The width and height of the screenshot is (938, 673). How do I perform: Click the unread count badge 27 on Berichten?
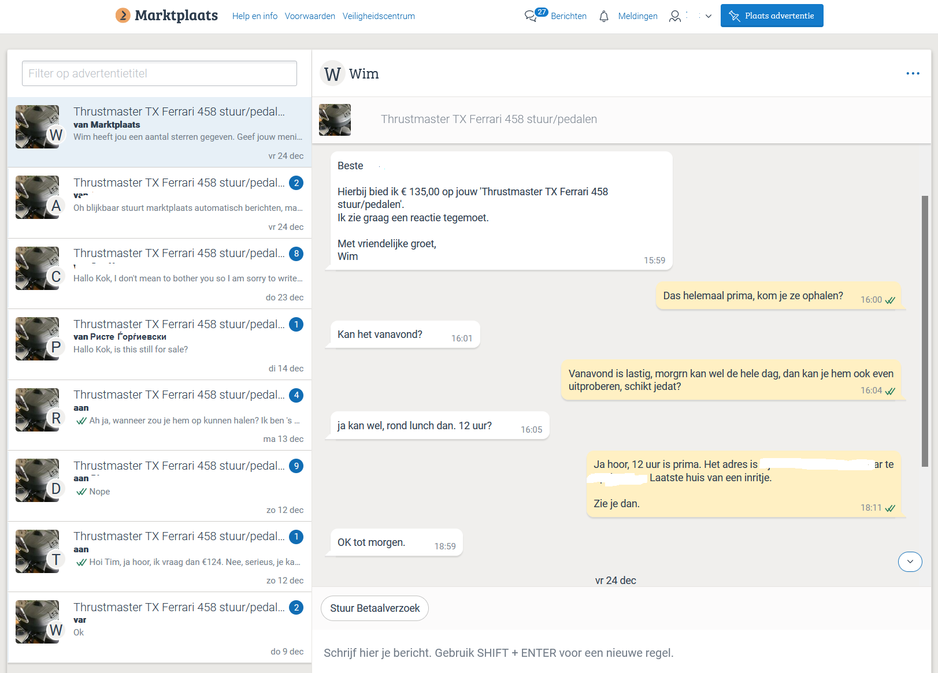pyautogui.click(x=542, y=12)
